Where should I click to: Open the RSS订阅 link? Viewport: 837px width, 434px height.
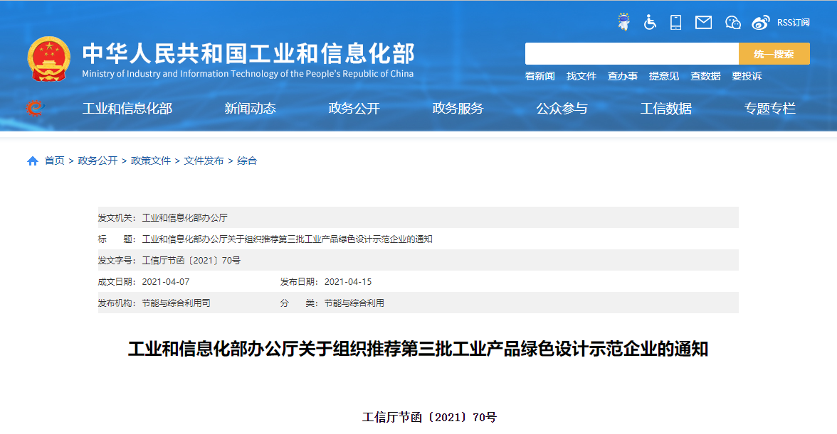(793, 23)
